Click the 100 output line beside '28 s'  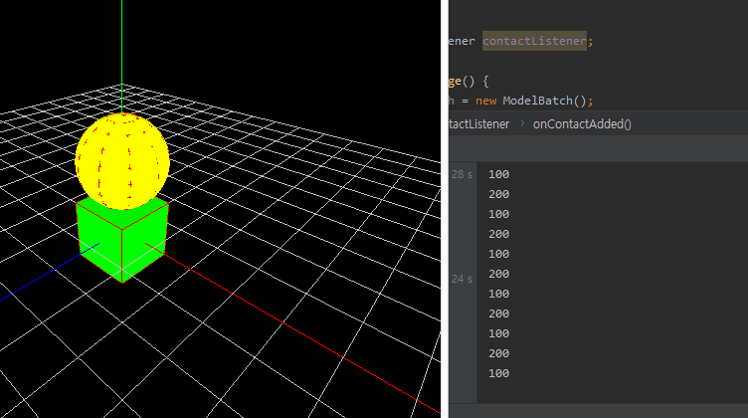pos(498,174)
